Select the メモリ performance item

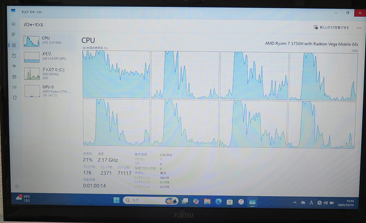coord(48,57)
